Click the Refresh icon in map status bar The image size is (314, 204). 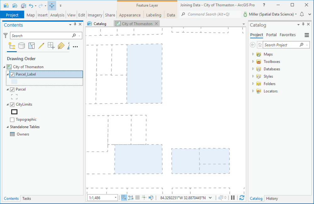[x=241, y=198]
